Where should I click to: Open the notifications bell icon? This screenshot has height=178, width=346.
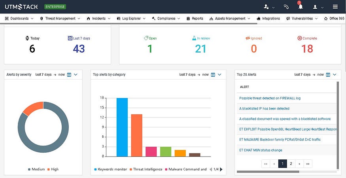coord(300,7)
